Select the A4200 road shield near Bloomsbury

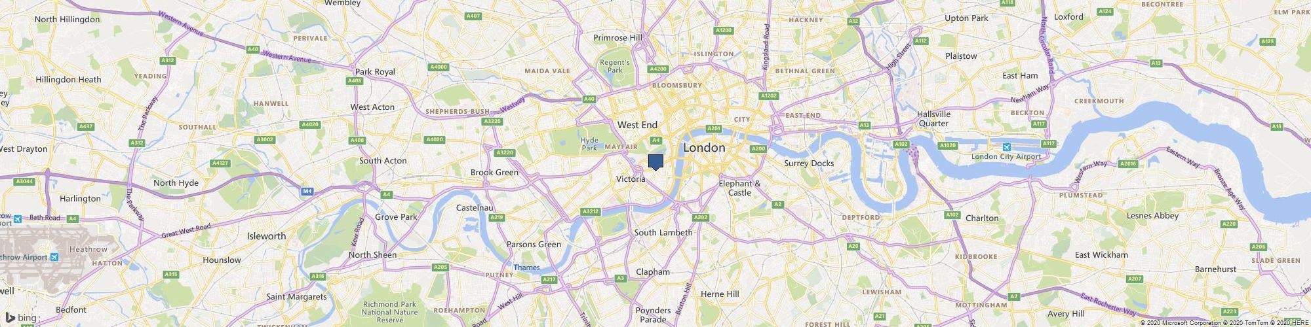tap(657, 69)
